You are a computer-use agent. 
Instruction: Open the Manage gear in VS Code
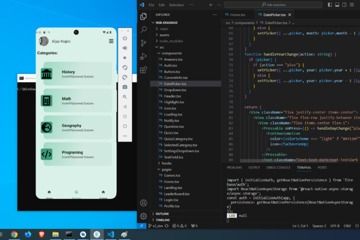(143, 216)
